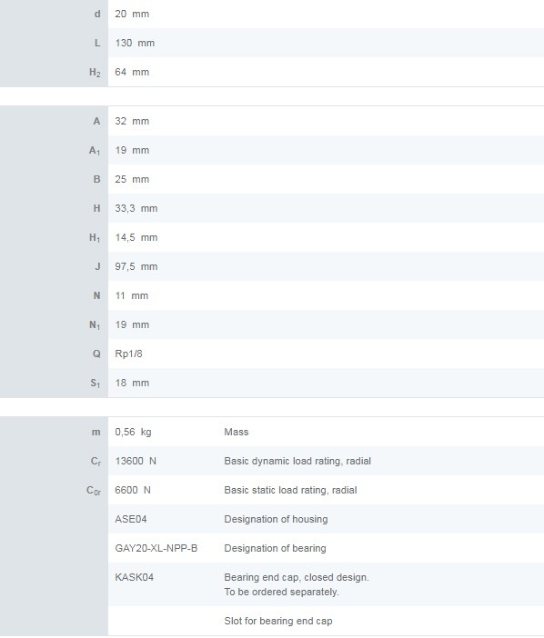Select the N 11 mm value
Screen dimensions: 544x638
(132, 295)
